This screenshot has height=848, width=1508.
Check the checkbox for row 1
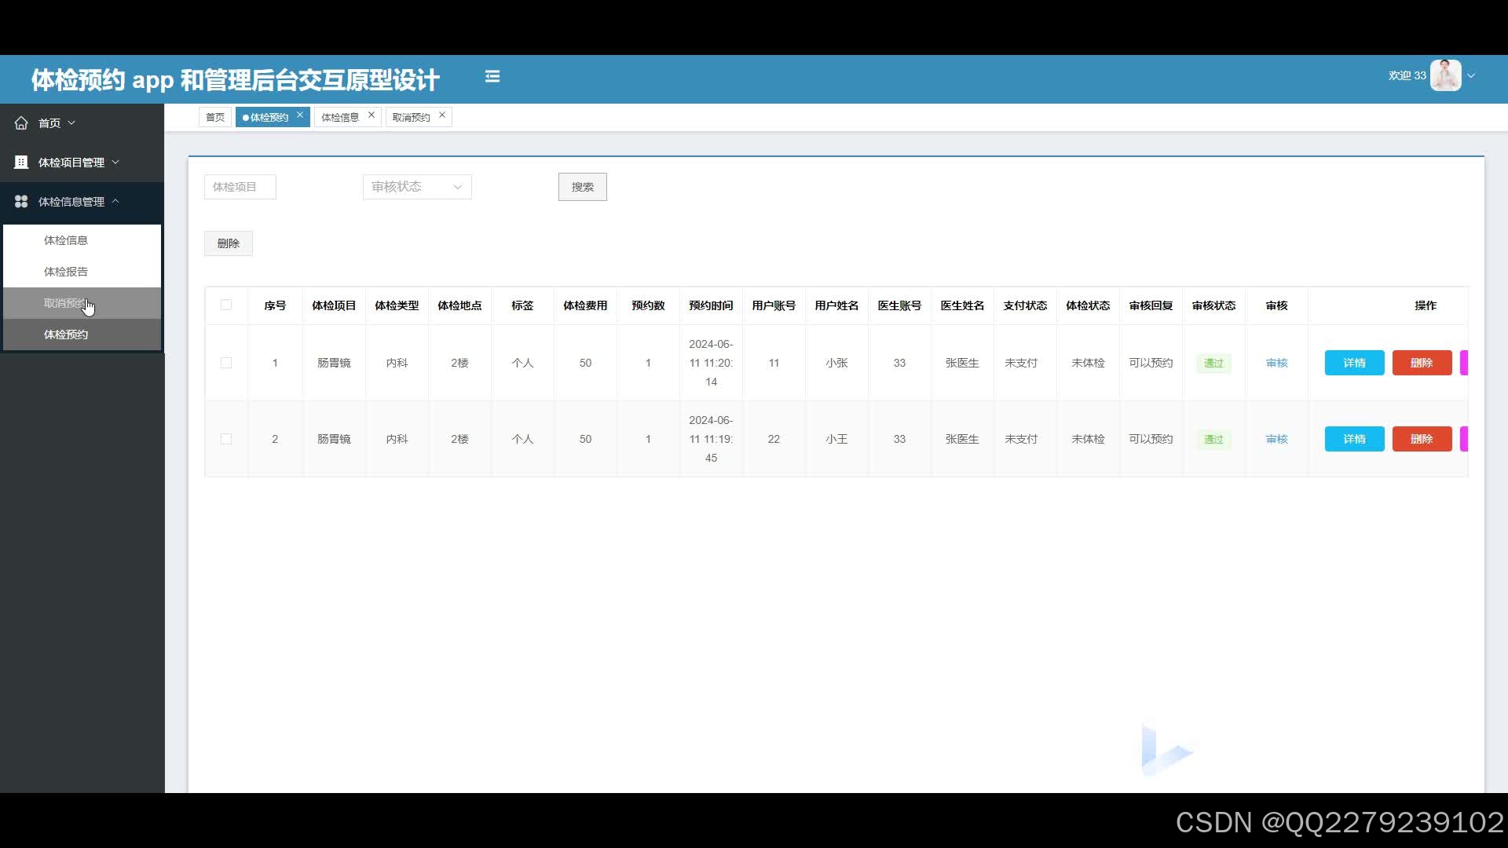point(226,363)
